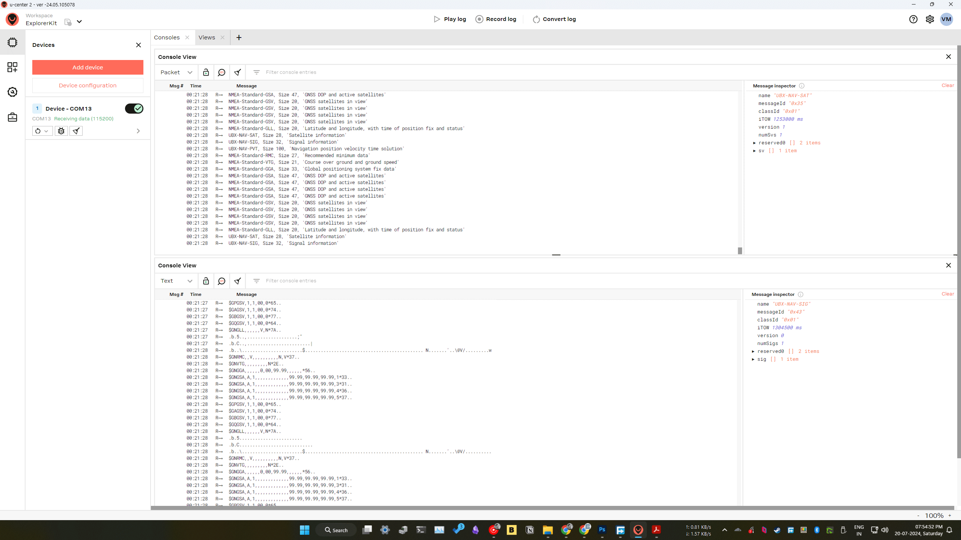Switch to the Consoles tab

pos(167,37)
